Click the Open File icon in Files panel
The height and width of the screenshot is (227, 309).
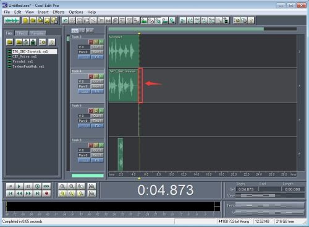pos(10,42)
